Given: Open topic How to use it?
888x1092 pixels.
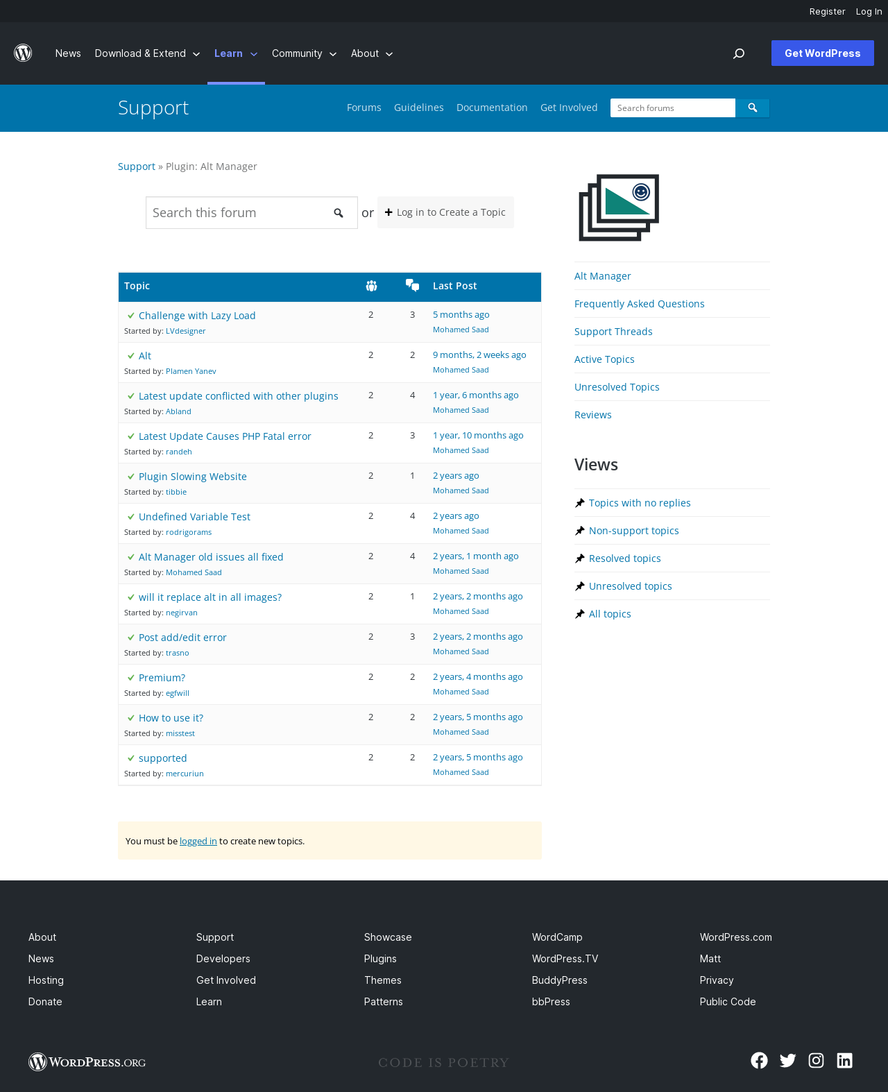Looking at the screenshot, I should [171, 718].
